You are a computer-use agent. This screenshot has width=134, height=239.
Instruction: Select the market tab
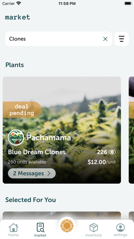point(40,230)
